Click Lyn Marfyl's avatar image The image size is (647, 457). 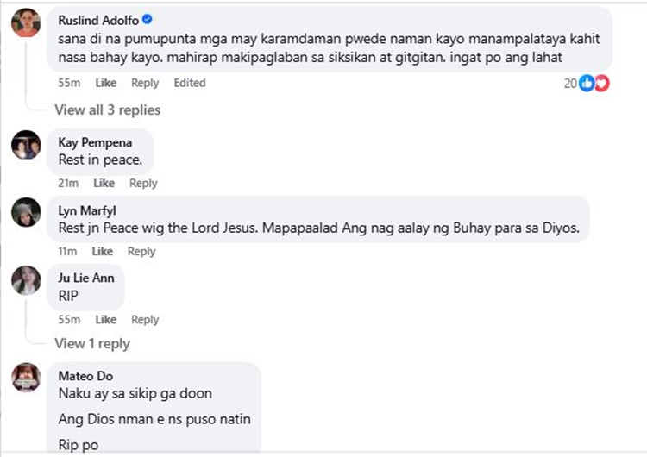click(x=26, y=213)
